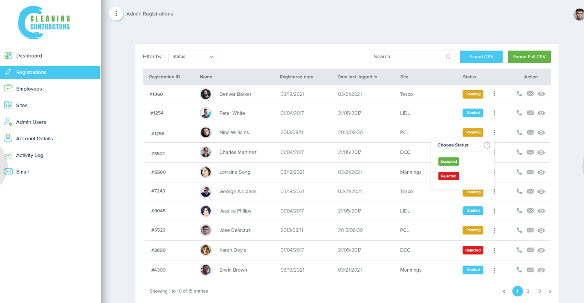Viewport: 584px width, 303px height.
Task: Call George A Lianes via phone icon
Action: [x=519, y=191]
